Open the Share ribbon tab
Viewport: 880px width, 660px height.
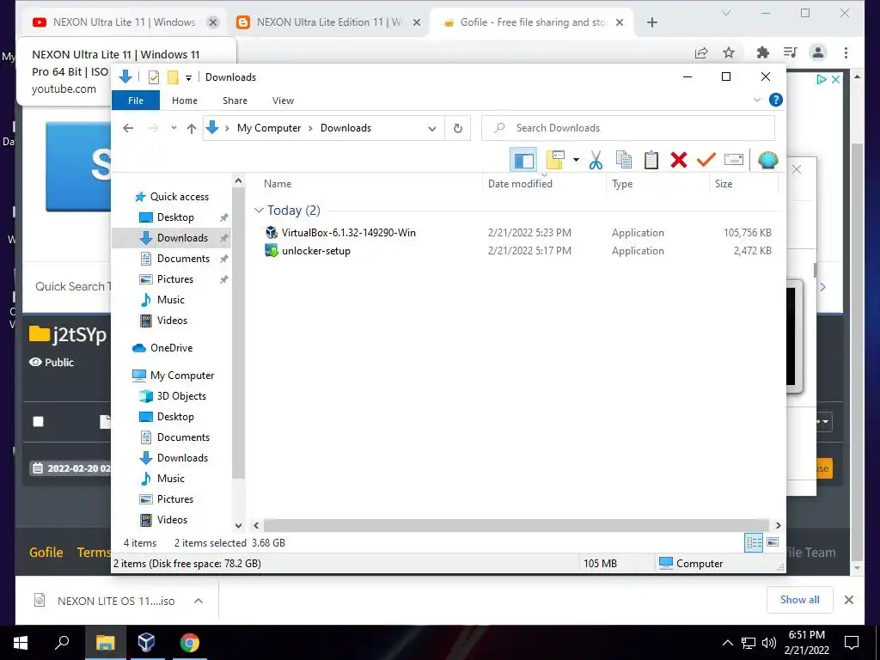[235, 101]
